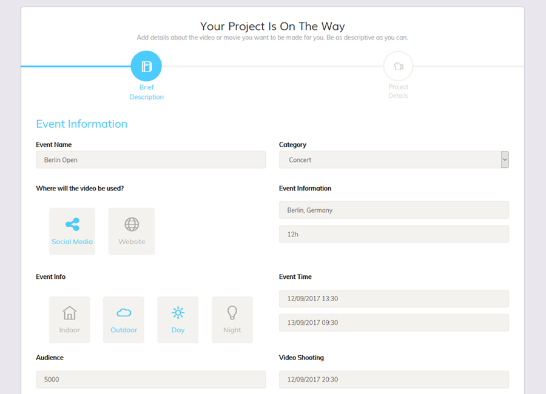The image size is (546, 394).
Task: Toggle the Night label option
Action: (232, 330)
